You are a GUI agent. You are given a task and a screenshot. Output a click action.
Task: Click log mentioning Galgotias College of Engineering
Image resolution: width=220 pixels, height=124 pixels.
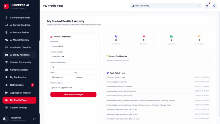pyautogui.click(x=139, y=105)
